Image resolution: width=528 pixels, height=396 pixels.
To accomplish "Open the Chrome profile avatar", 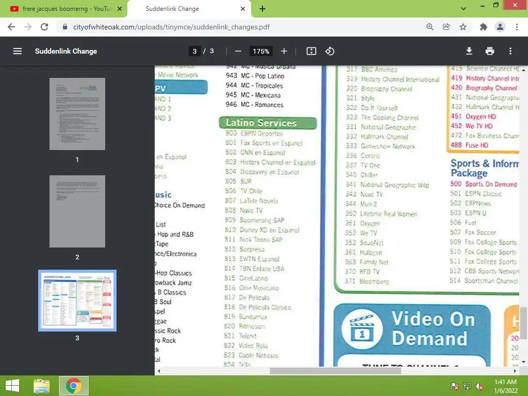I will tap(500, 27).
